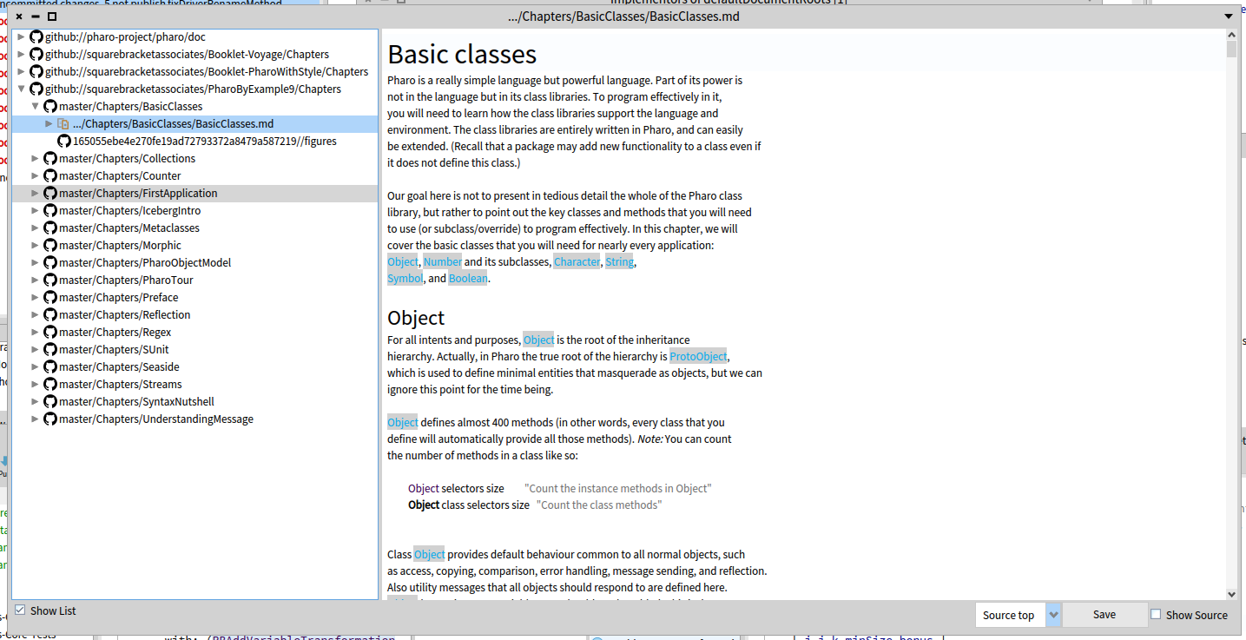Click GitHub icon next to master/Chapters/Morphic
This screenshot has width=1246, height=640.
pyautogui.click(x=49, y=246)
